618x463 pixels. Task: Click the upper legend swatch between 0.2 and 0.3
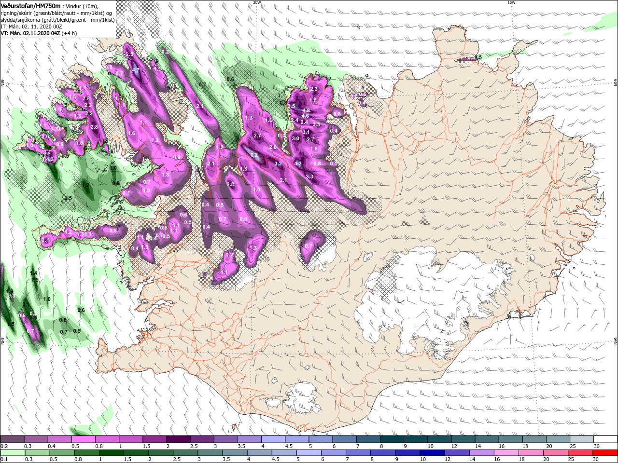12,439
